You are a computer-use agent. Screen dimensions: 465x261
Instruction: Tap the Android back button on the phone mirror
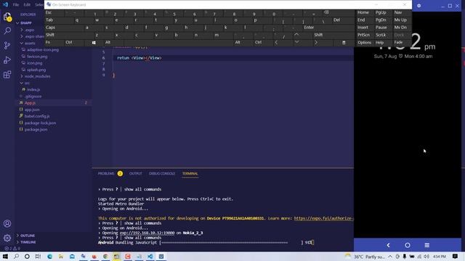point(388,245)
